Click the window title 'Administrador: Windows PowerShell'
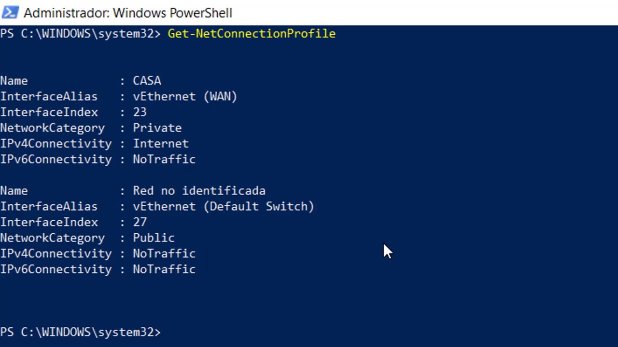The width and height of the screenshot is (618, 347). coord(128,13)
